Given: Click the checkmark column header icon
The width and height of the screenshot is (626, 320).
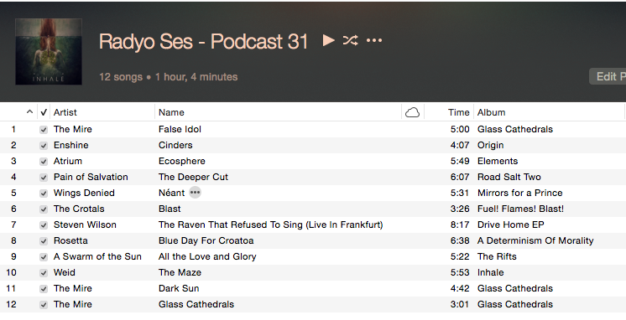Looking at the screenshot, I should (44, 112).
